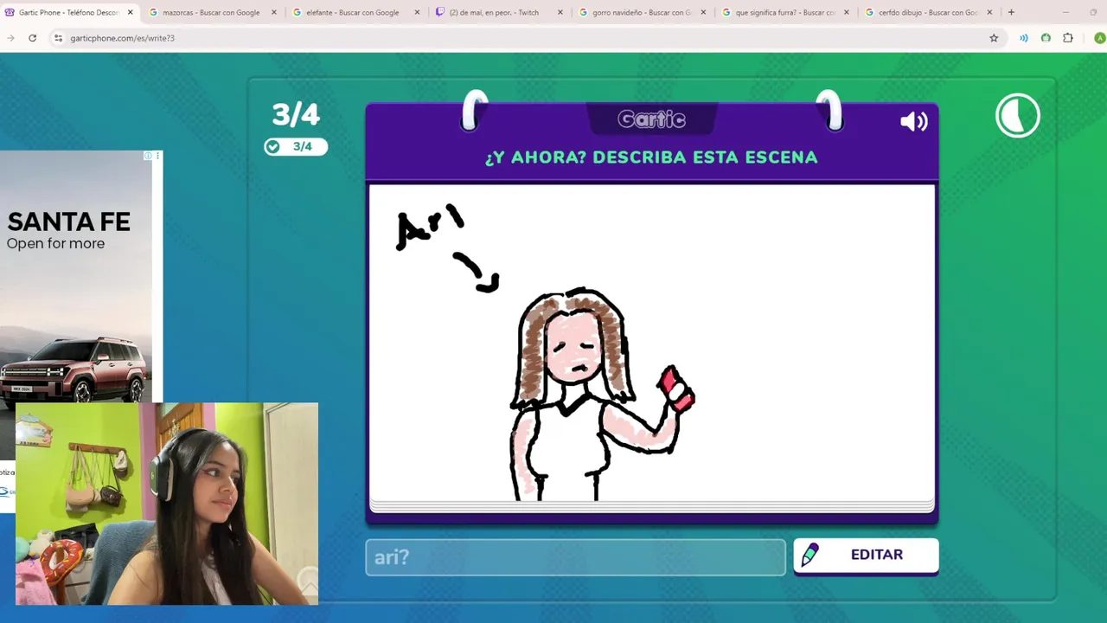
Task: Close the Gartic Phone tab
Action: point(131,12)
